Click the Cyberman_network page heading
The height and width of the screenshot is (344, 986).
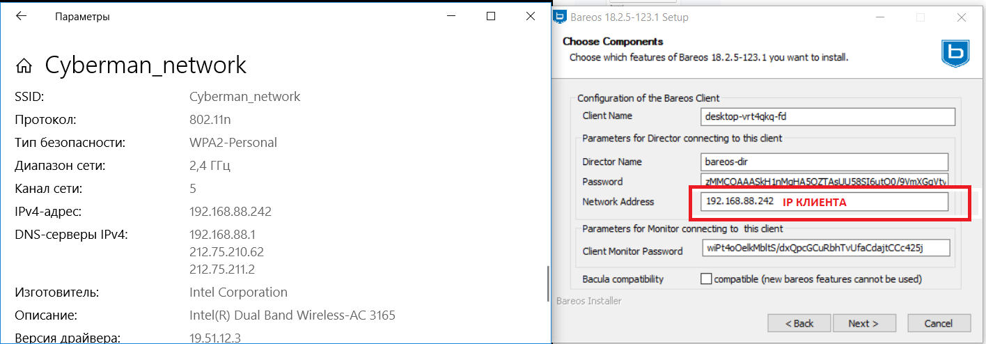146,65
